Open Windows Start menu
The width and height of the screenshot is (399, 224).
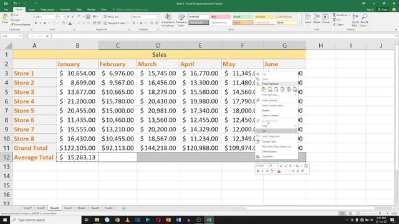pyautogui.click(x=5, y=220)
